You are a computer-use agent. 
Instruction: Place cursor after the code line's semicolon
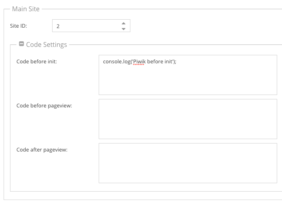click(x=177, y=62)
